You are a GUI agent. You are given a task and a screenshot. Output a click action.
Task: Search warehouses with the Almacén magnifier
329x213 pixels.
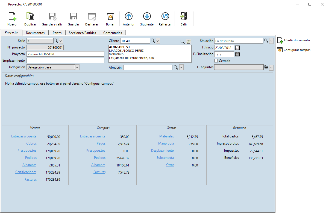click(176, 67)
